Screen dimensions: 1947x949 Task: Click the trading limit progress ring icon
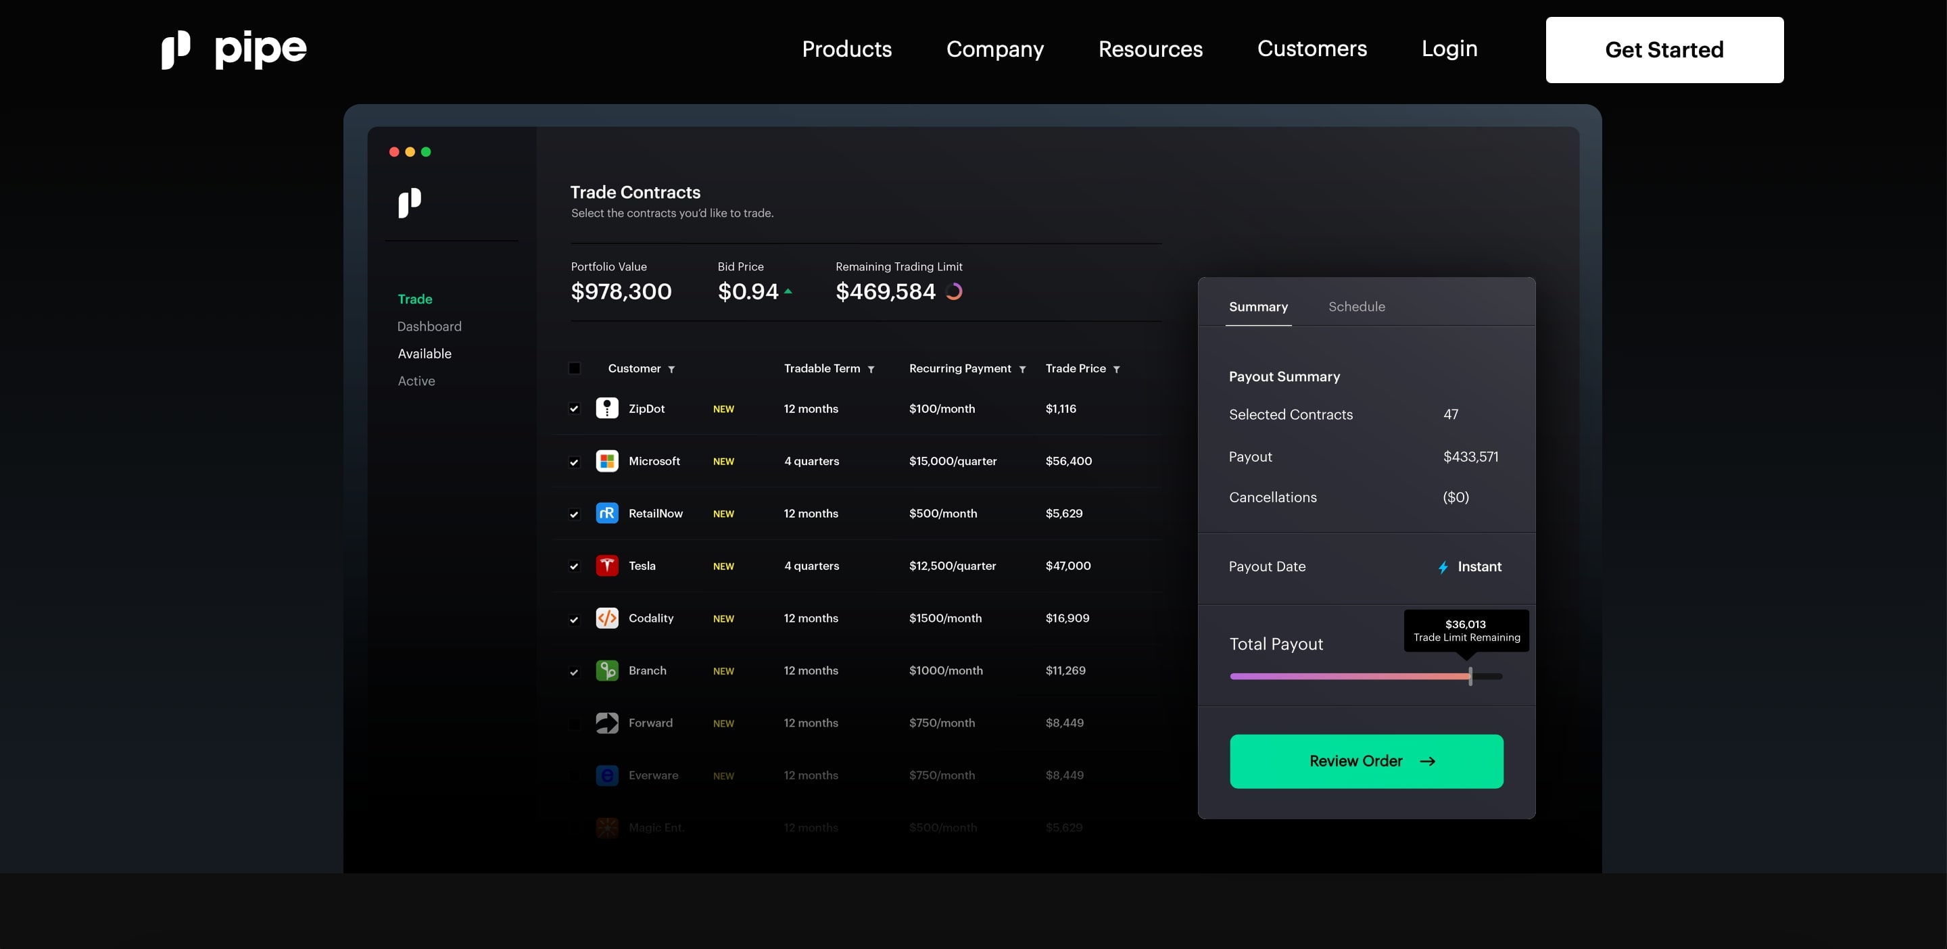[x=954, y=291]
